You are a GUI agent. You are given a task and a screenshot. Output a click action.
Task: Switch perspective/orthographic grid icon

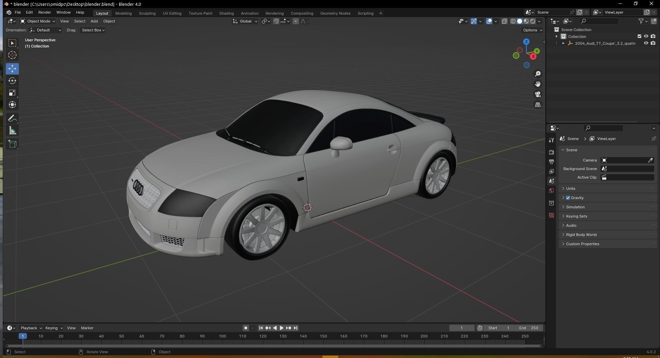538,105
